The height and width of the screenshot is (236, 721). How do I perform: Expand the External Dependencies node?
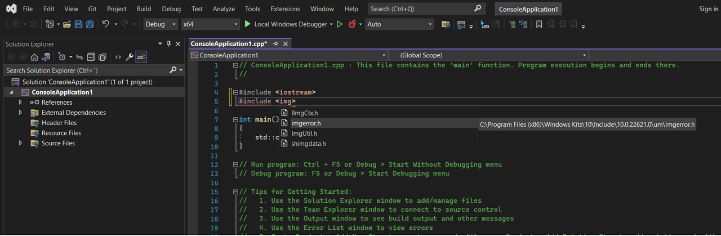click(x=21, y=112)
